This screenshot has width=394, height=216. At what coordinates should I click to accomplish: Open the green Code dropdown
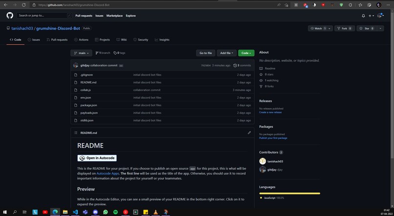246,53
